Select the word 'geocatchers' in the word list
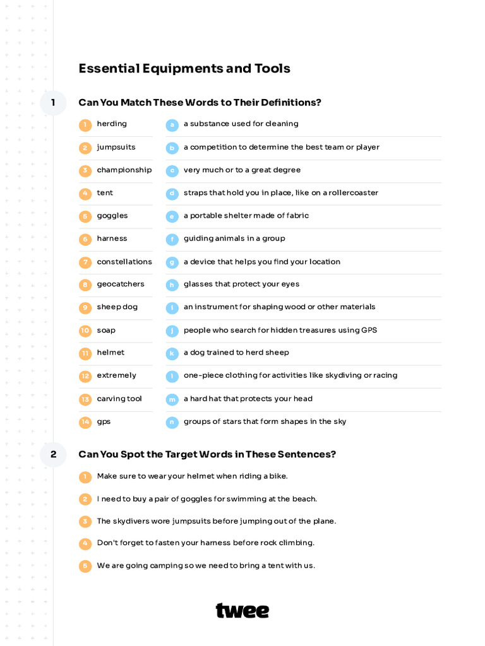 tap(121, 285)
